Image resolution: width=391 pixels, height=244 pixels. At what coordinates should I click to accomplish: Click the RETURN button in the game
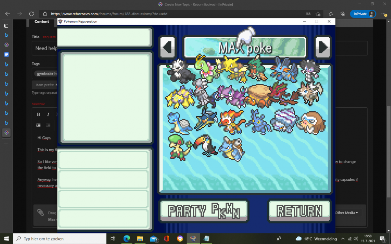click(299, 211)
